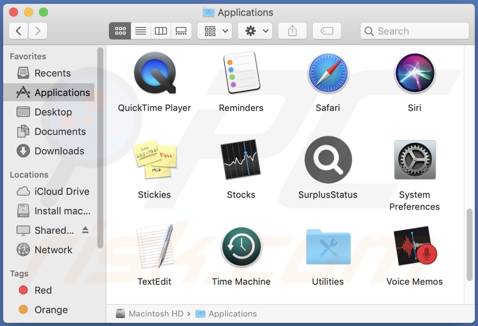
Task: Eject the Shared... volume
Action: (x=85, y=230)
